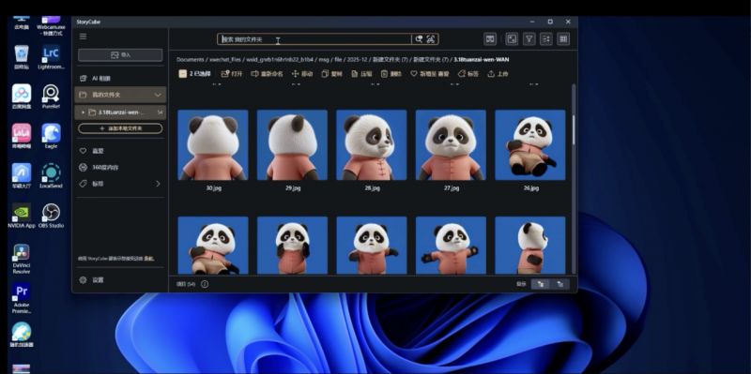The height and width of the screenshot is (374, 751).
Task: Click 标签 (Tag) in the action bar
Action: pyautogui.click(x=468, y=74)
